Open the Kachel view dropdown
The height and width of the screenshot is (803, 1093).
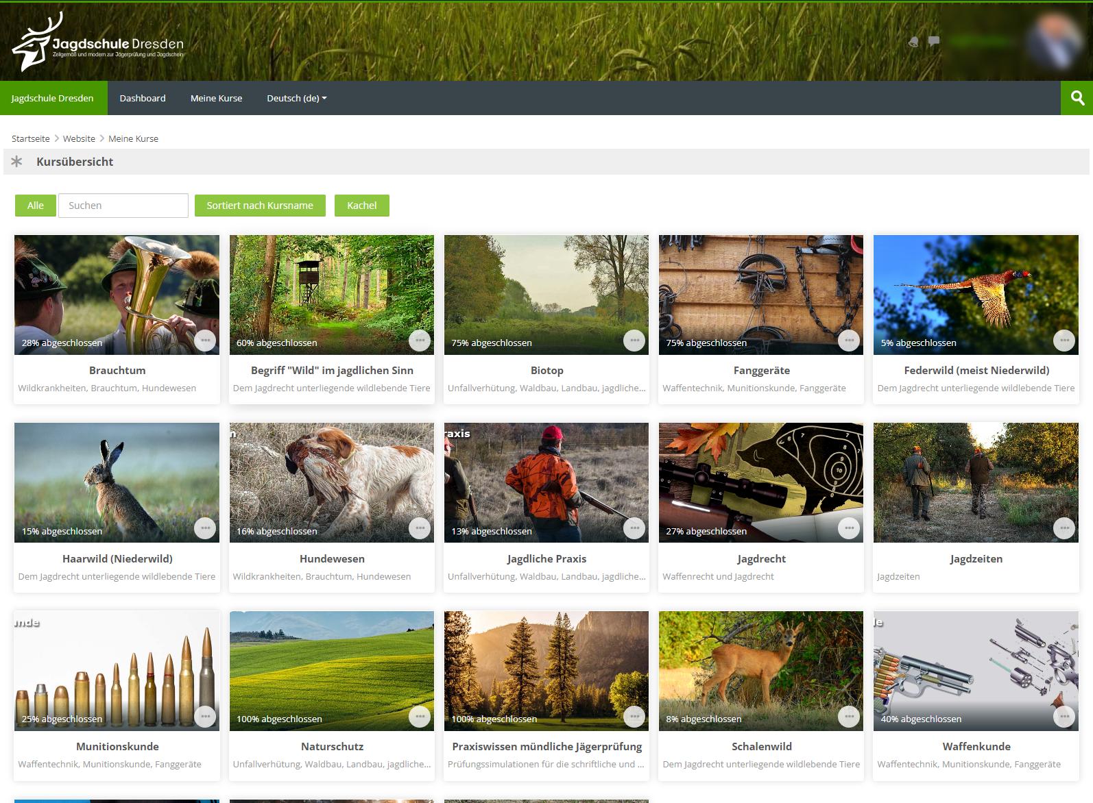coord(362,206)
